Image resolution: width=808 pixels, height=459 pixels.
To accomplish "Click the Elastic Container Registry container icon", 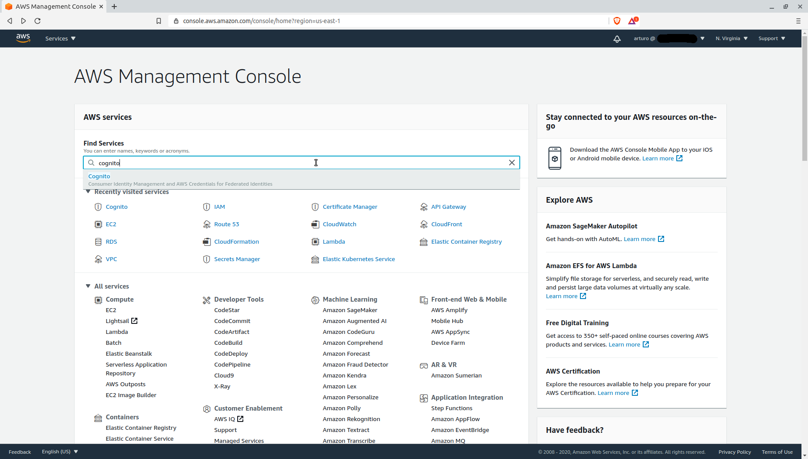I will (x=424, y=241).
